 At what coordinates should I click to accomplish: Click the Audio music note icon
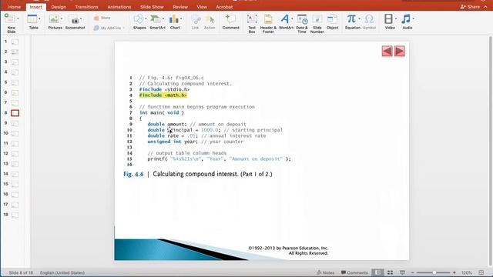(x=406, y=18)
